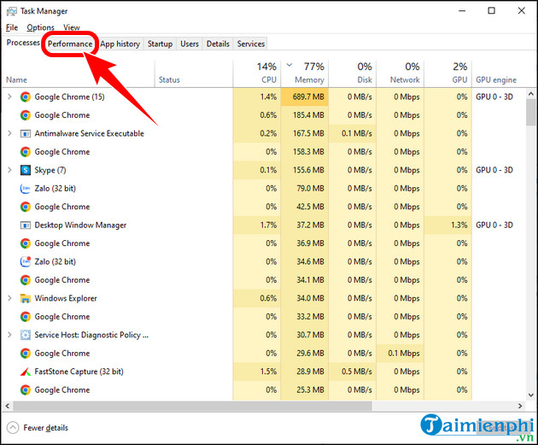
Task: Click the 0.1 Mbps network cell
Action: (x=400, y=354)
